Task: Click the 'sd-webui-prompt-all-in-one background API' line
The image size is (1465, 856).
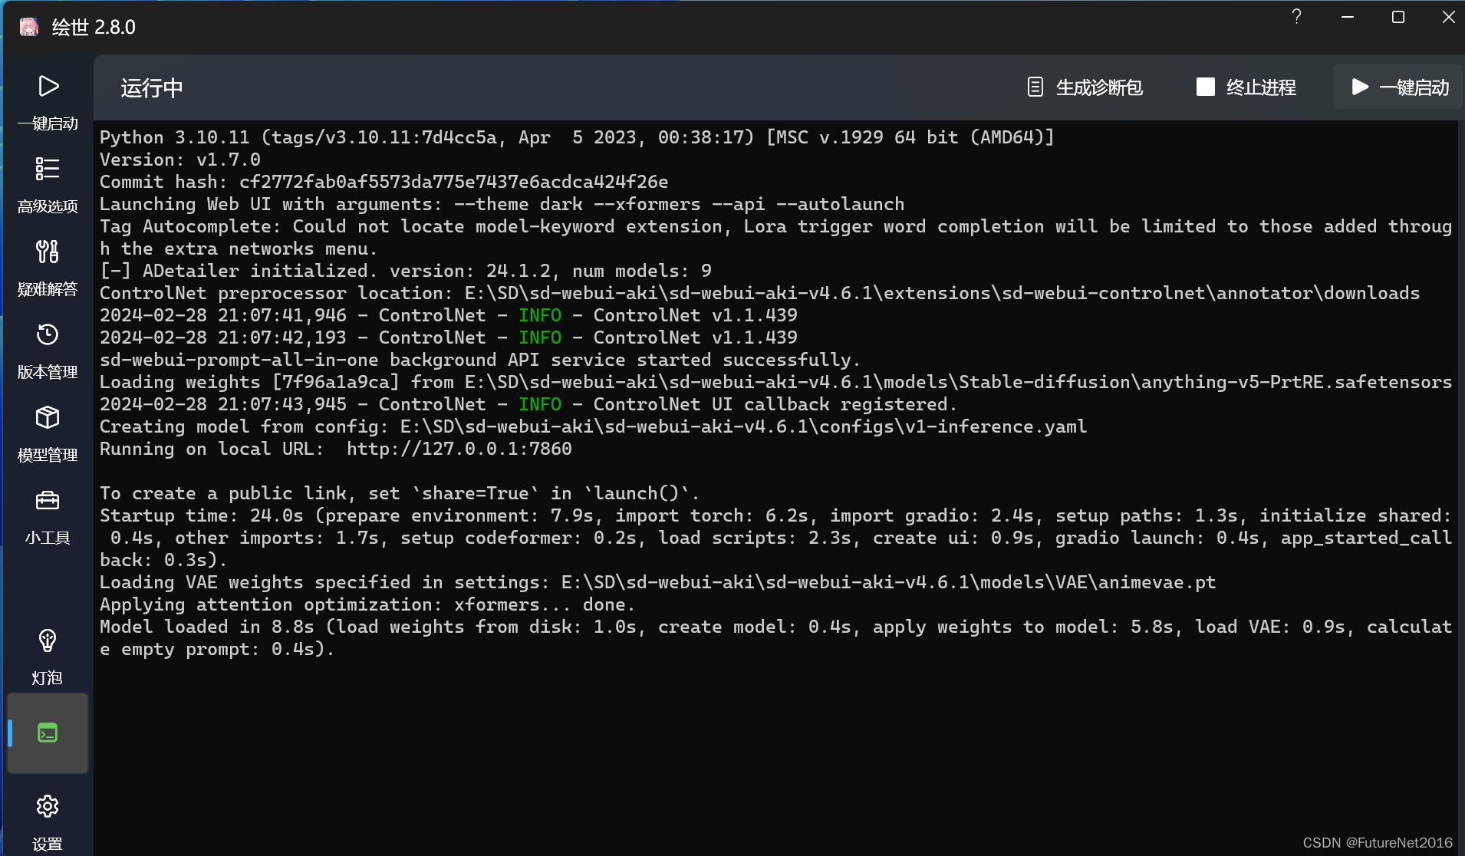Action: click(x=480, y=360)
